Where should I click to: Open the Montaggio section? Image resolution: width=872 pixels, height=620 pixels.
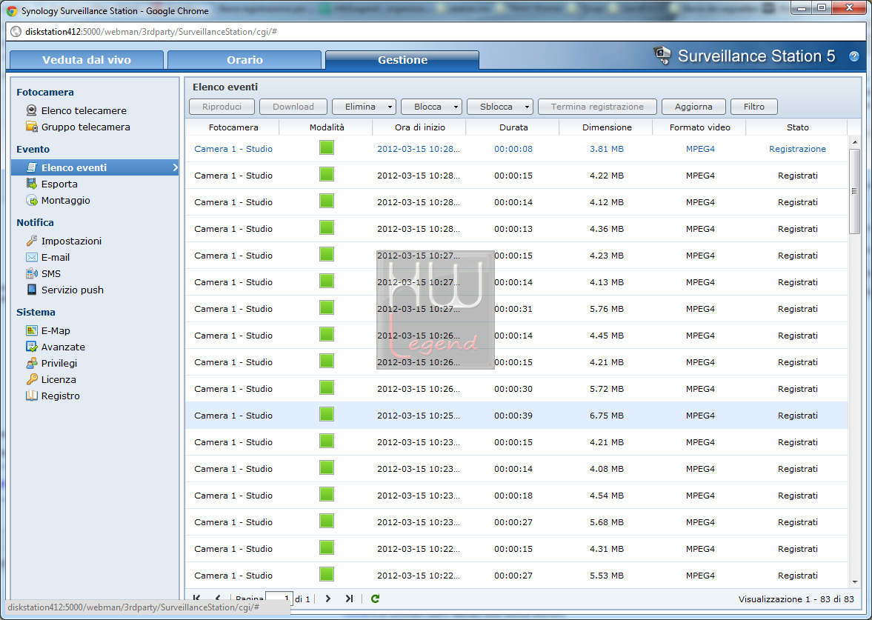click(59, 200)
